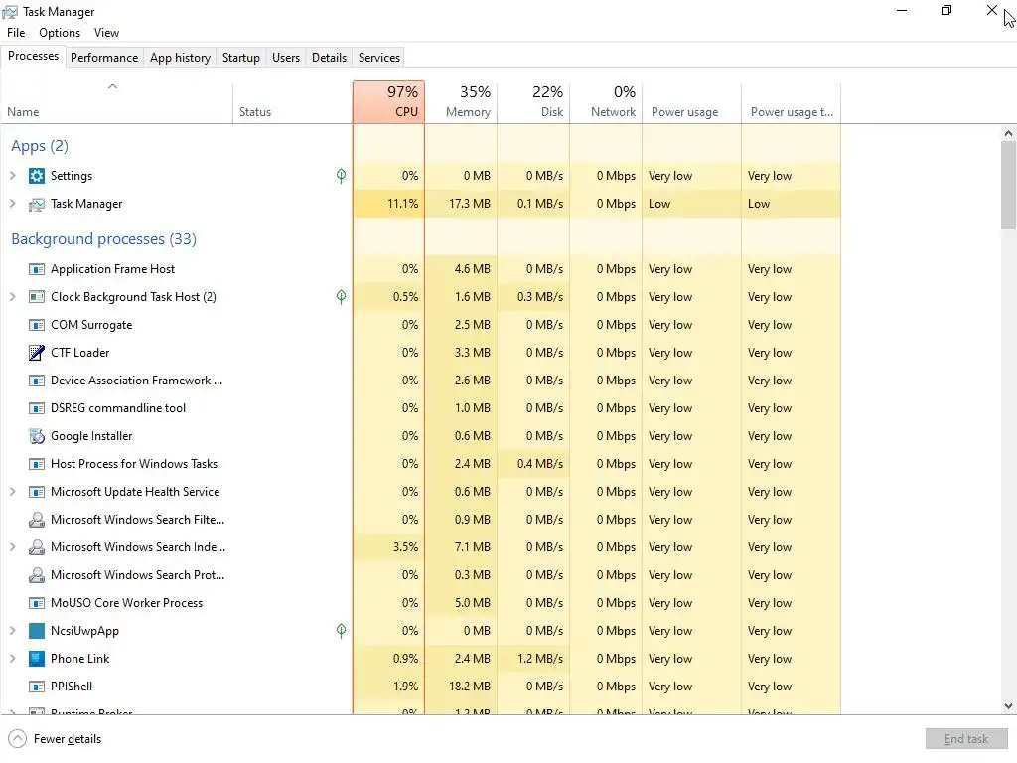
Task: Click the Microsoft Windows Search Protocol icon
Action: 37,575
